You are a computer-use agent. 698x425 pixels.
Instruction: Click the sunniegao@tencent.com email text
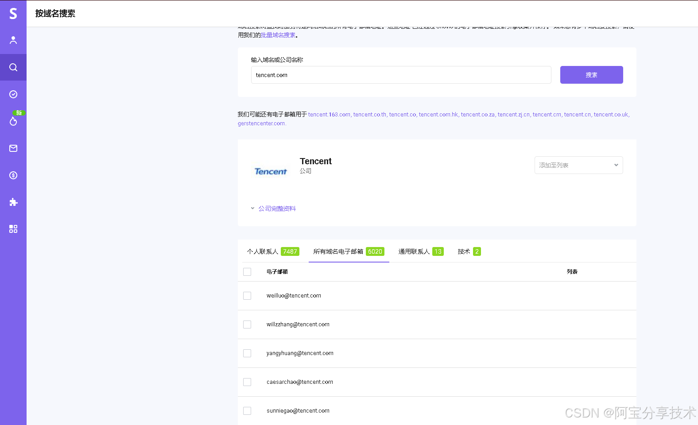point(298,411)
